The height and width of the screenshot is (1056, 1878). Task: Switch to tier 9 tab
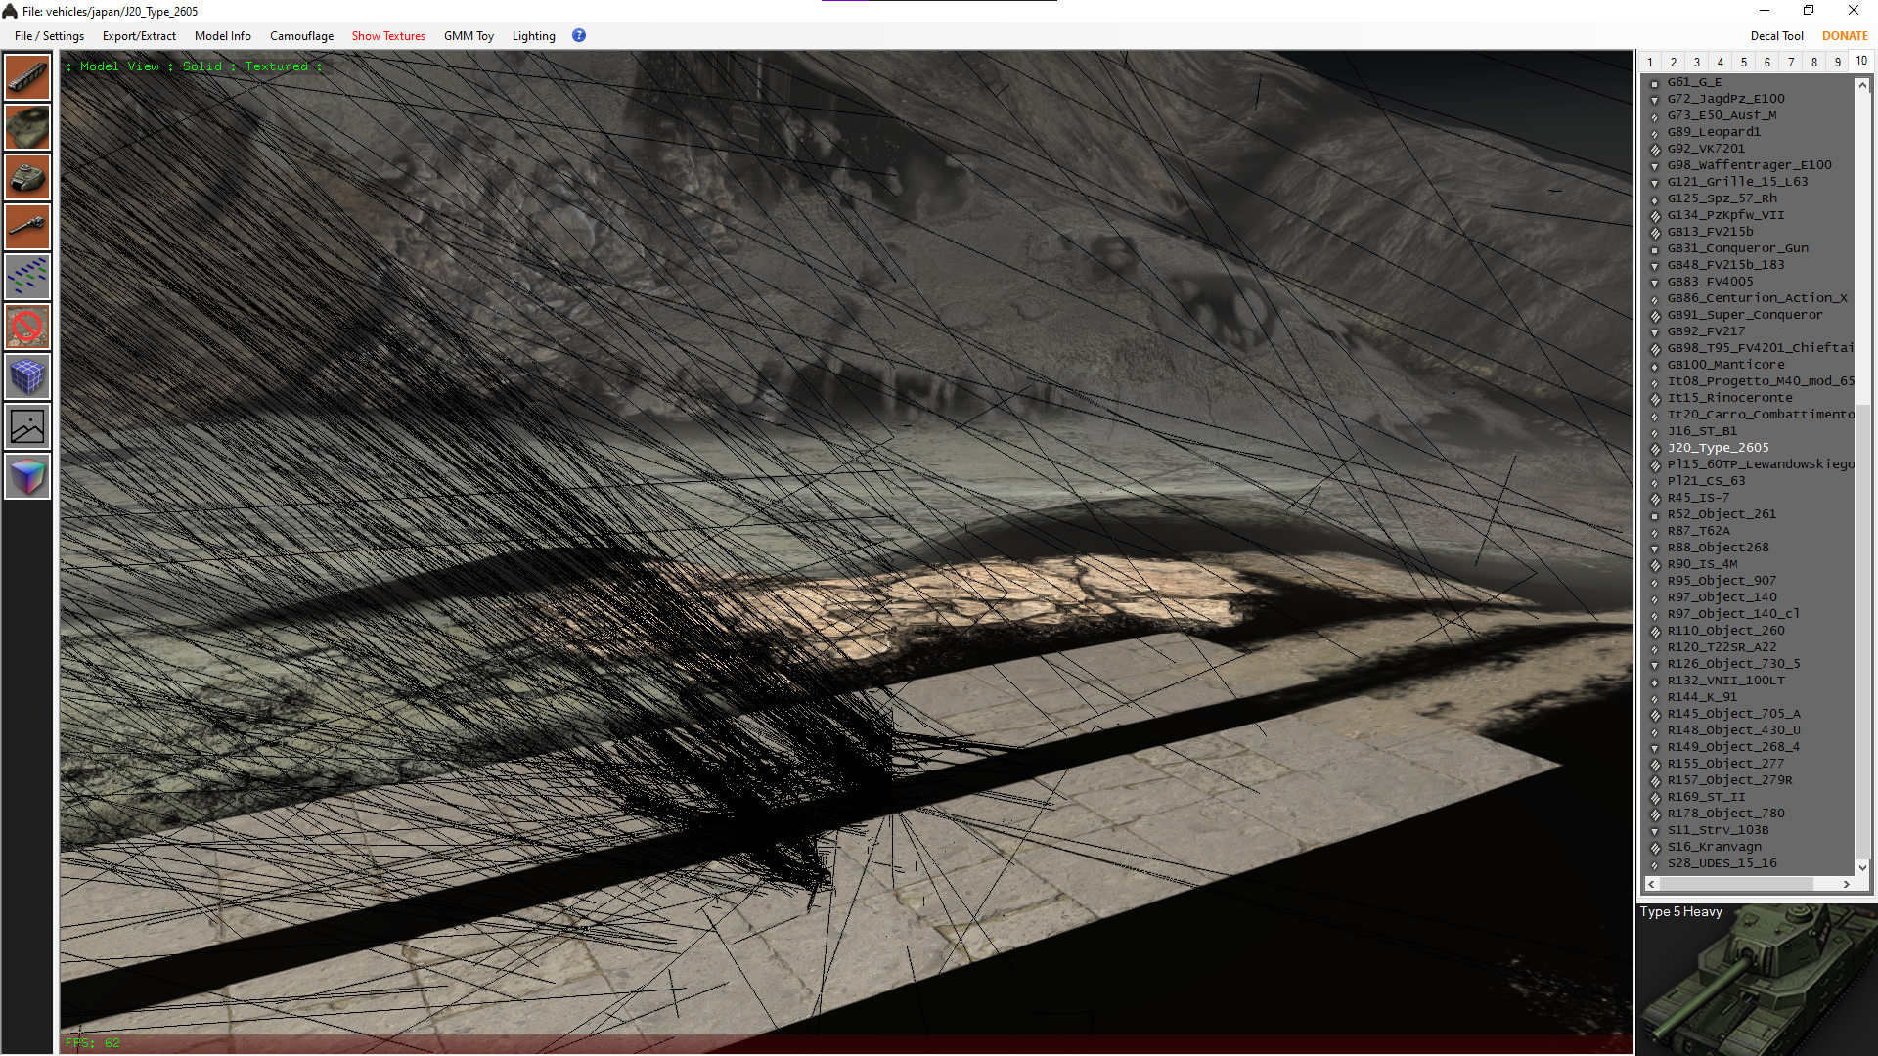click(x=1838, y=62)
